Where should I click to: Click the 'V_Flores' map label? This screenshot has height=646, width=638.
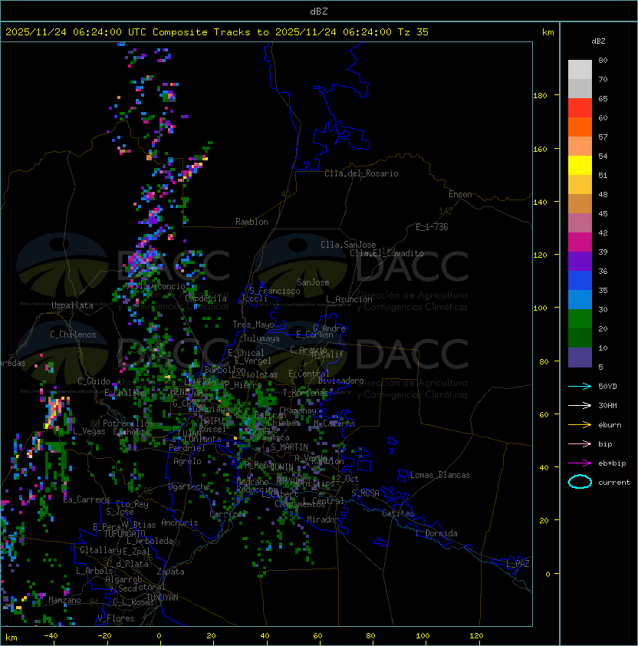point(116,618)
